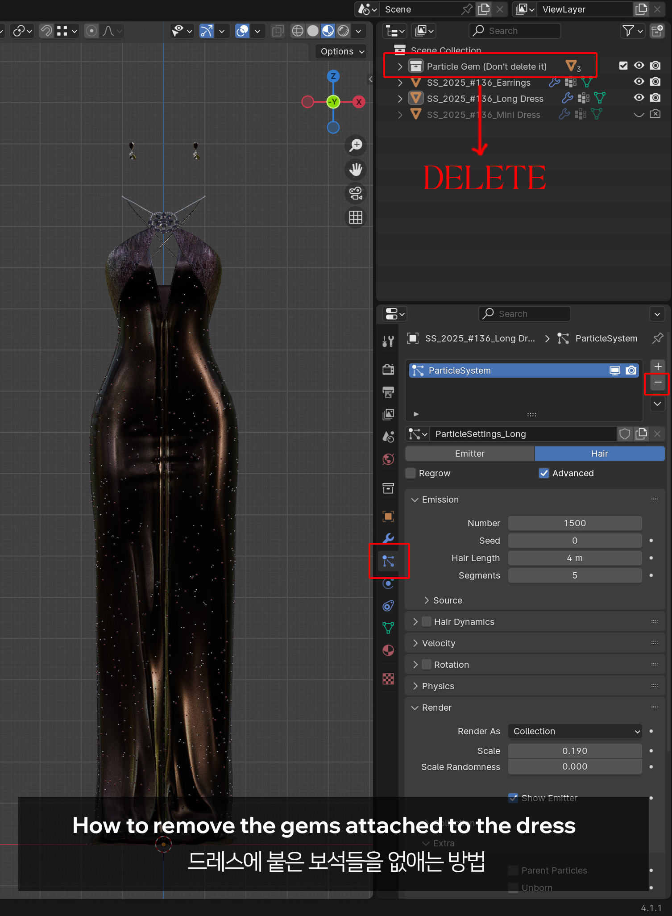Viewport: 672px width, 916px height.
Task: Toggle proportional editing in viewport header
Action: (91, 31)
